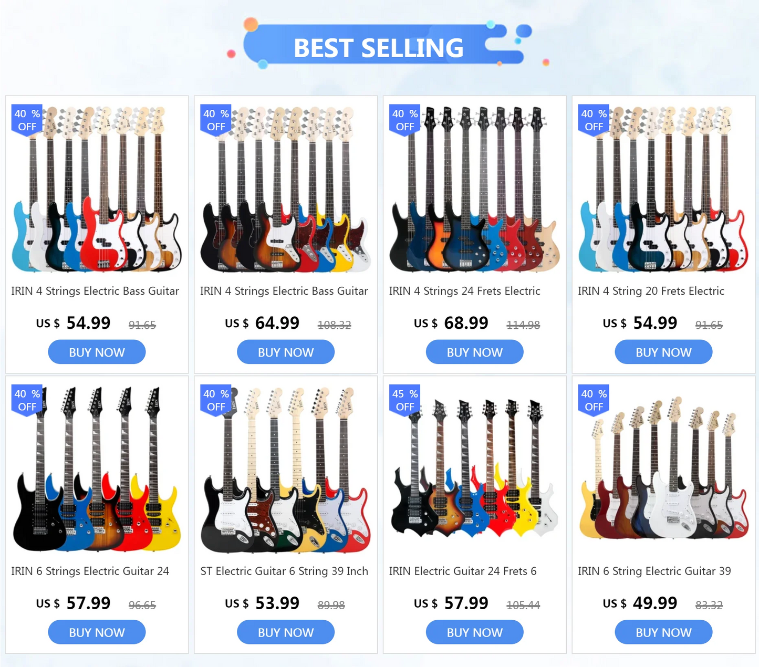The width and height of the screenshot is (759, 667).
Task: Open the image of the $49.99 white Strat-style guitars
Action: 663,470
